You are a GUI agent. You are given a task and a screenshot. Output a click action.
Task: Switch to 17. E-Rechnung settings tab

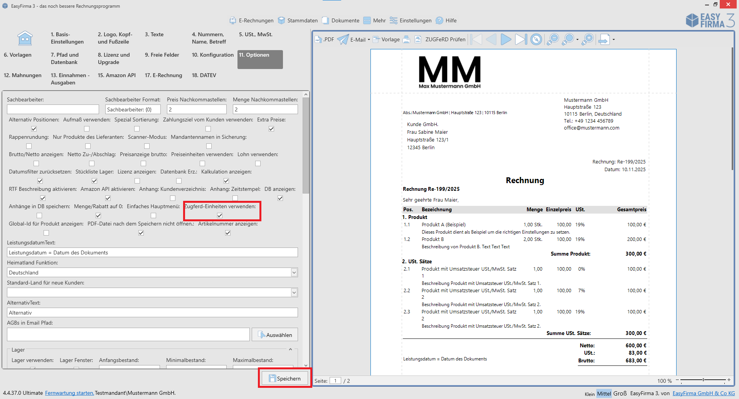[x=163, y=75]
